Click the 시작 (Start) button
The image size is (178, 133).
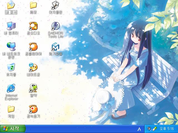click(13, 129)
